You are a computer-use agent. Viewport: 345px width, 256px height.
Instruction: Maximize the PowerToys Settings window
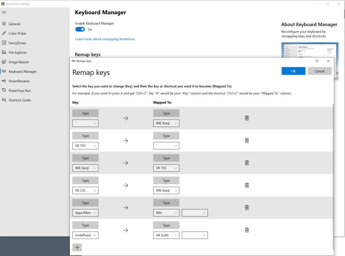[327, 4]
